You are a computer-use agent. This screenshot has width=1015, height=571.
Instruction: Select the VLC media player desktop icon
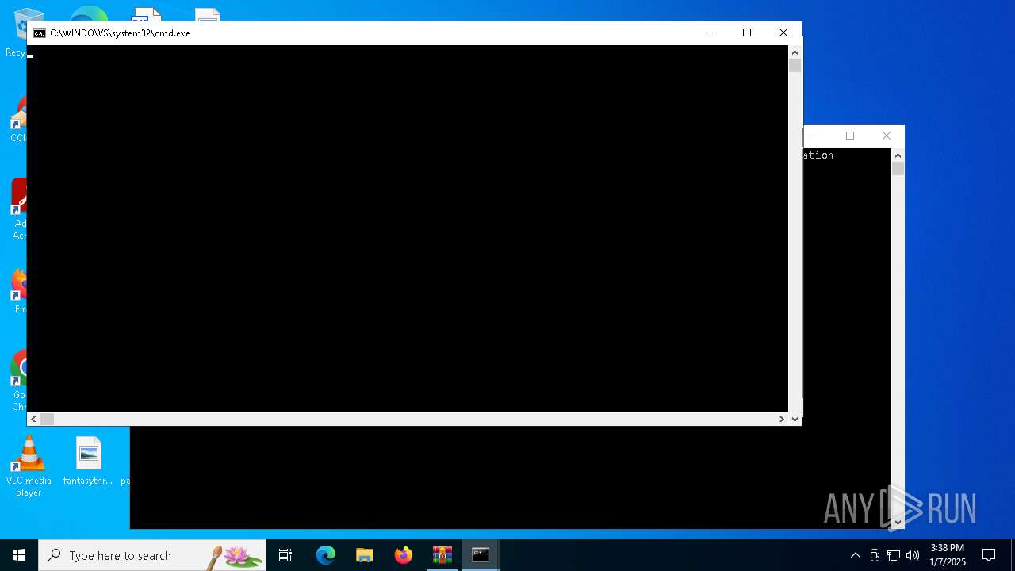[x=29, y=467]
